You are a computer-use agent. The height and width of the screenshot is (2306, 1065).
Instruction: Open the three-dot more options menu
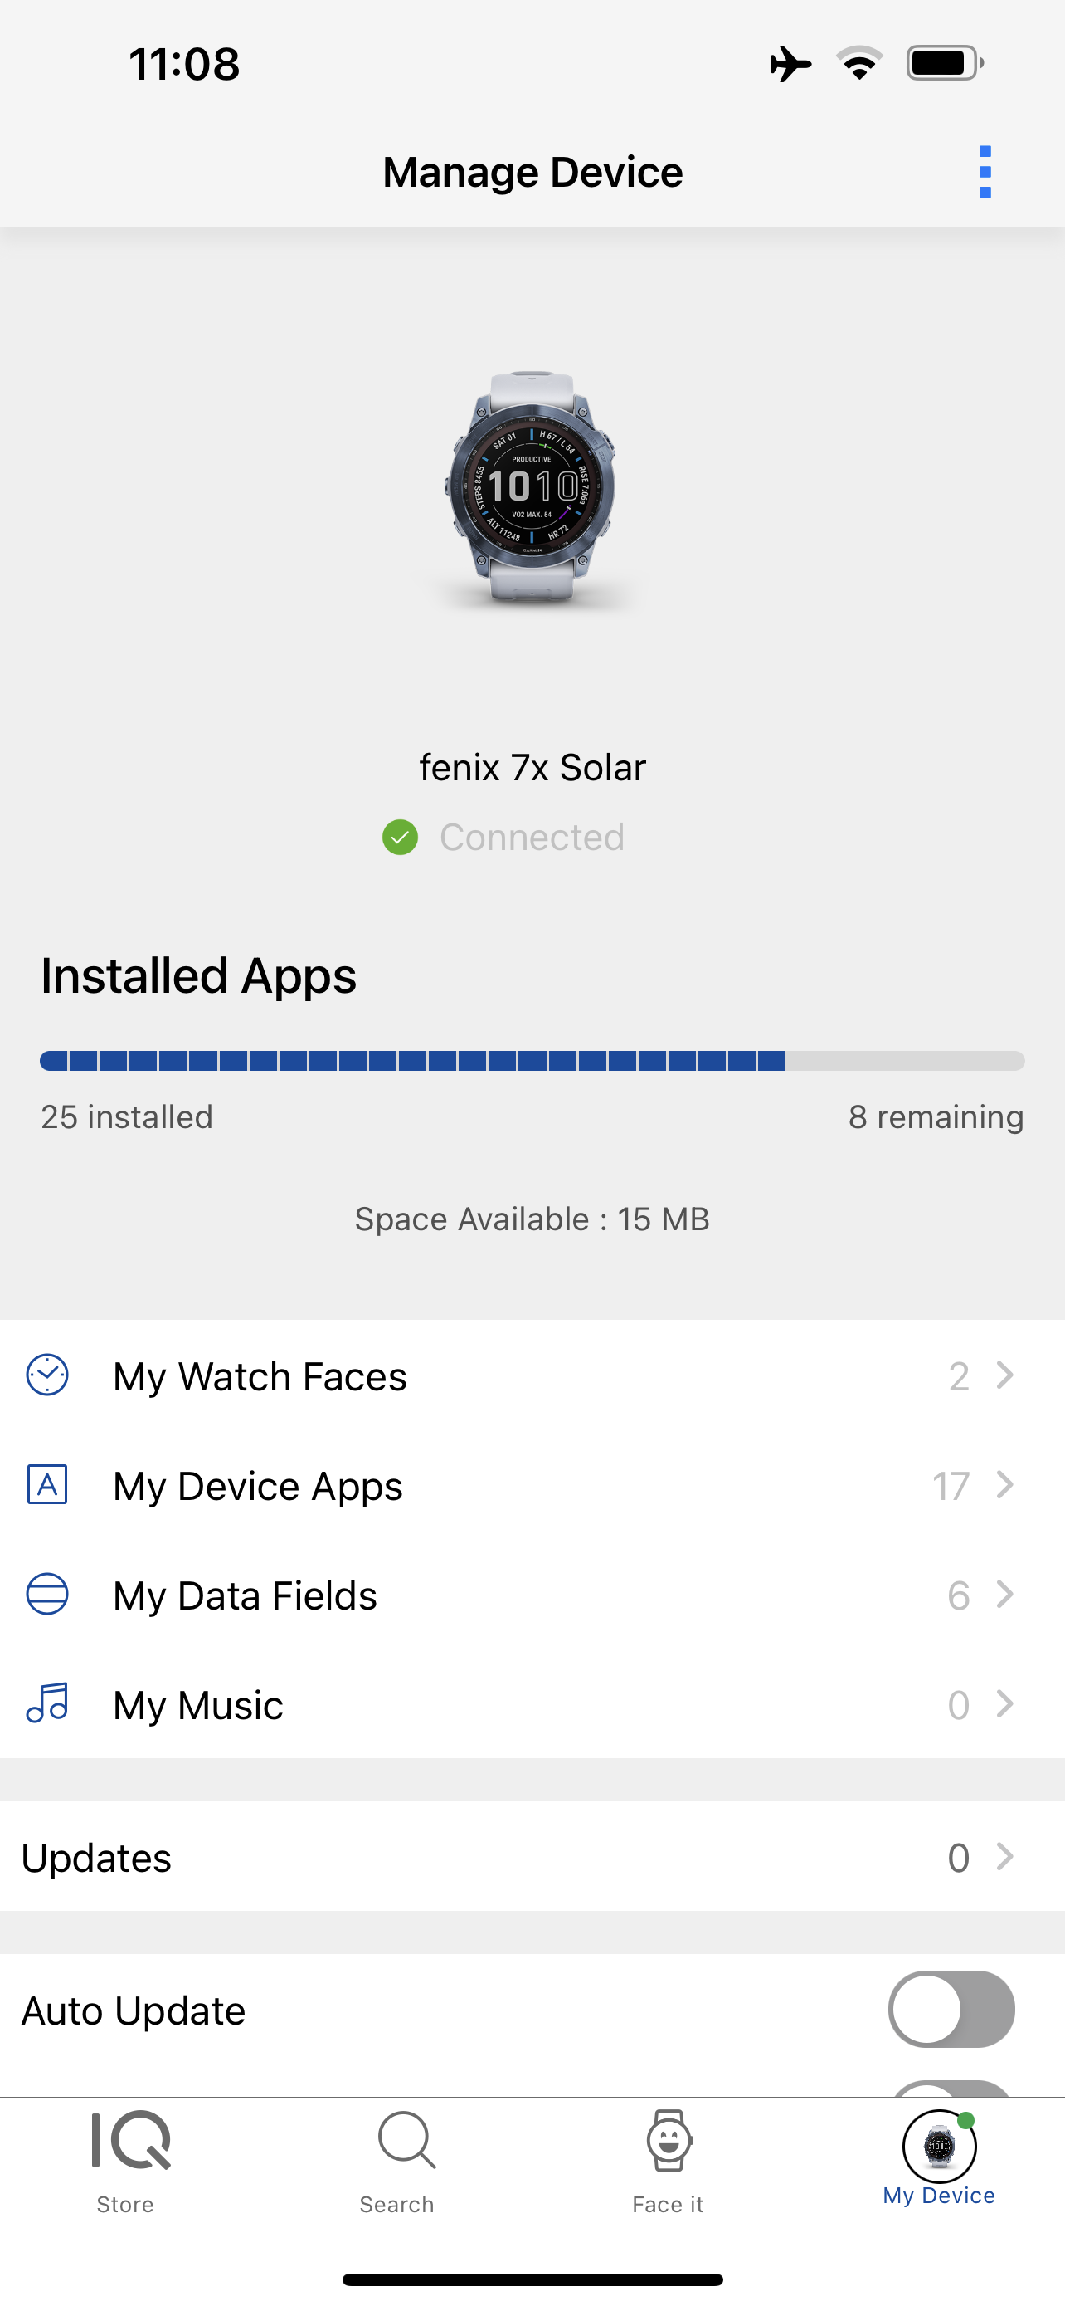985,172
